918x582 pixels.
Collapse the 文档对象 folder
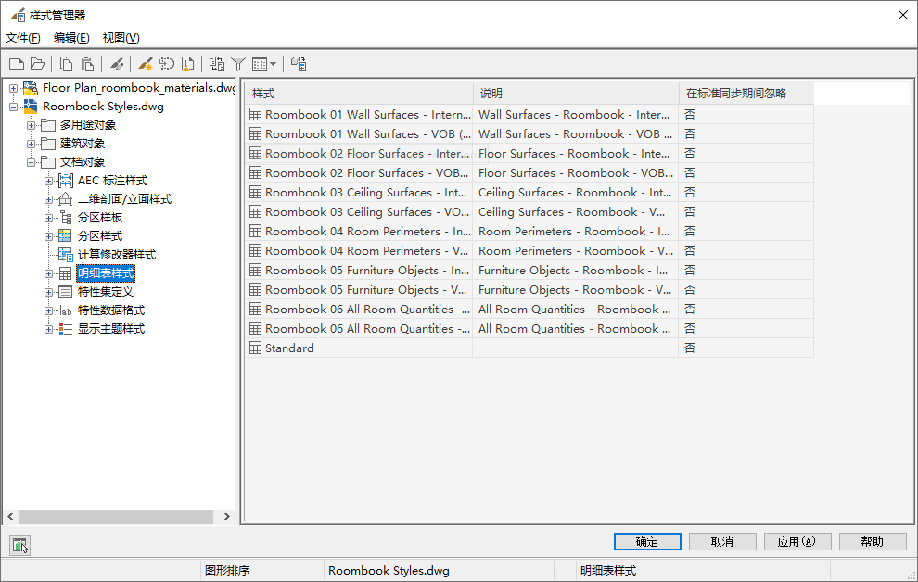click(31, 162)
